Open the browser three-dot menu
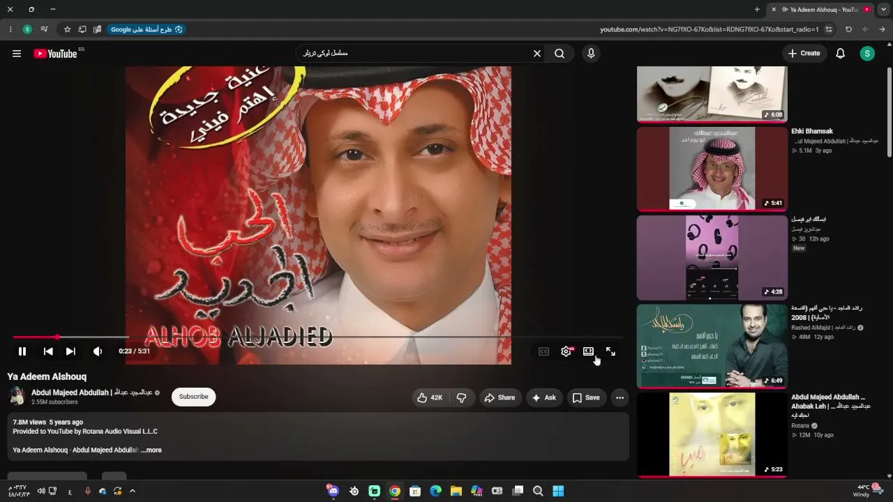Screen dimensions: 893x502 (x=10, y=29)
